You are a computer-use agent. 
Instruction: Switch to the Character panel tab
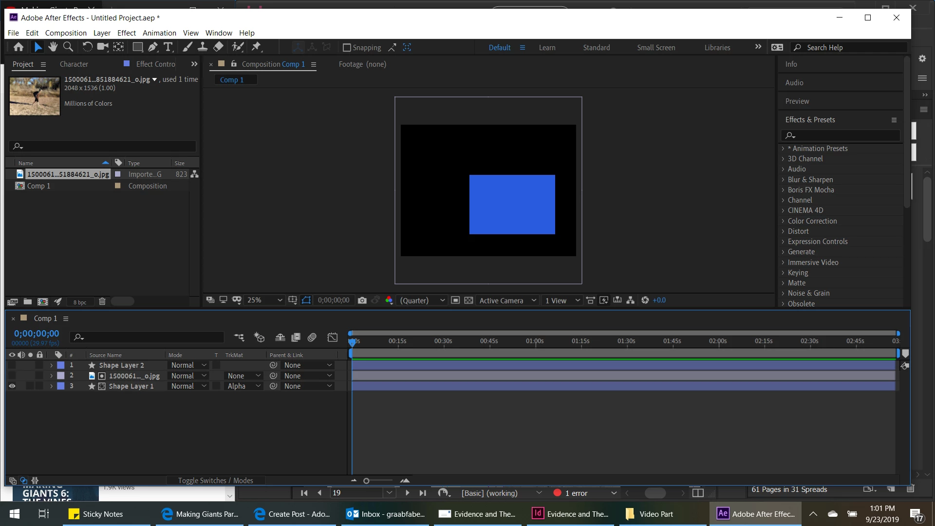[74, 64]
